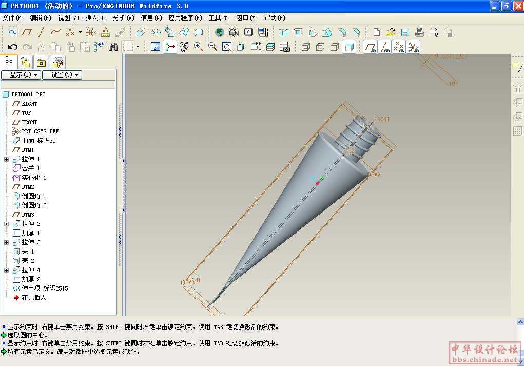
Task: Select the Round tool
Action: pyautogui.click(x=341, y=32)
